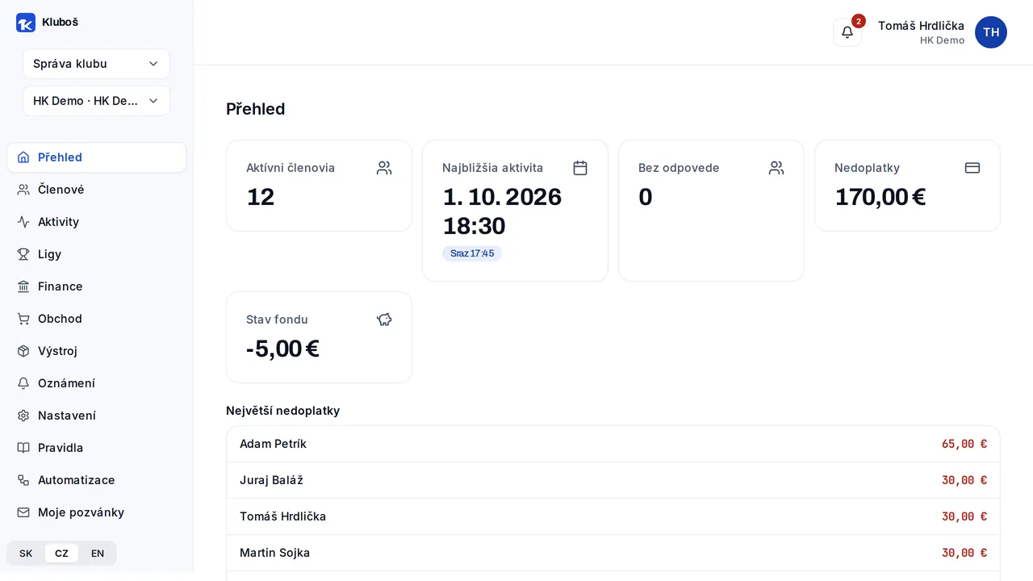
Task: Click the people icon in Aktívni členovia card
Action: click(x=384, y=168)
